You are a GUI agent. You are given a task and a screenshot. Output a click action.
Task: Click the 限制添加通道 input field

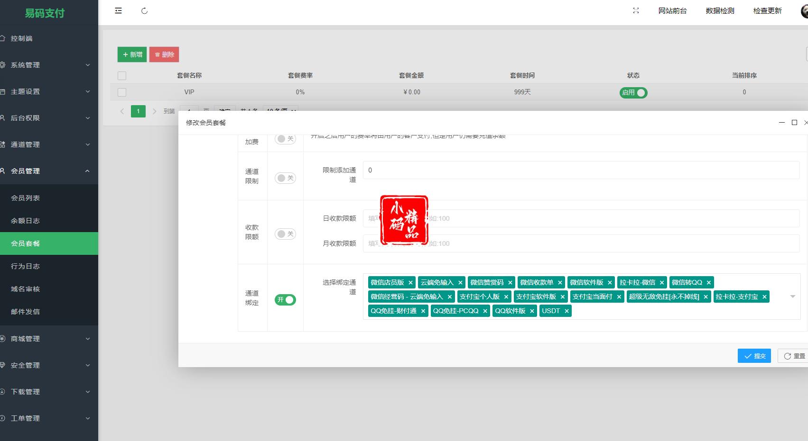[x=581, y=170]
